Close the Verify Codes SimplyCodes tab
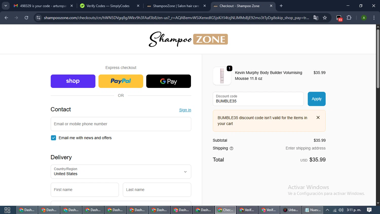This screenshot has width=380, height=214. (138, 6)
